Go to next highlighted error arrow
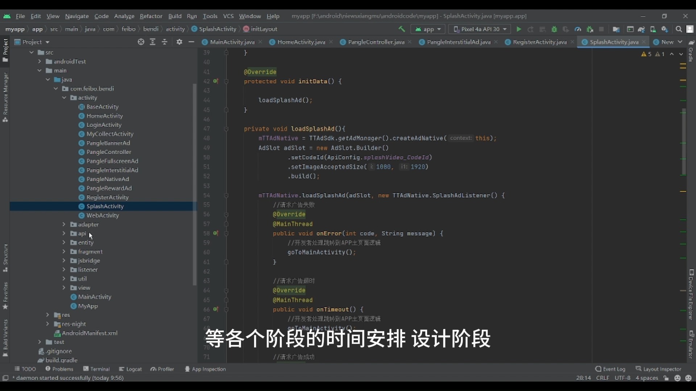 coord(681,54)
